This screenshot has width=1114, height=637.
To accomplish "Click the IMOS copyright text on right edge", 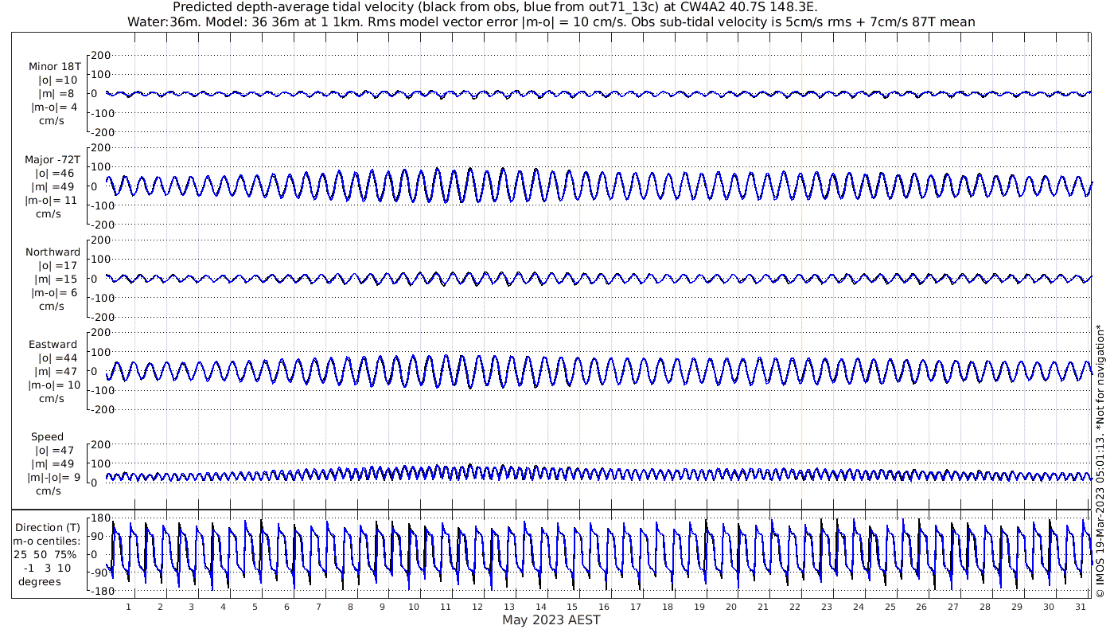I will [x=1100, y=461].
